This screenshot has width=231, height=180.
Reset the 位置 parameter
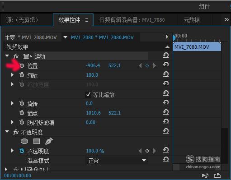166,65
